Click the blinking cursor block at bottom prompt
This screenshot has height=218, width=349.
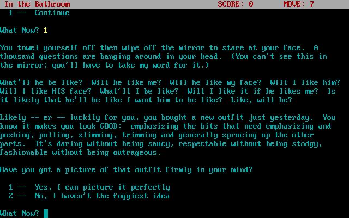(46, 214)
